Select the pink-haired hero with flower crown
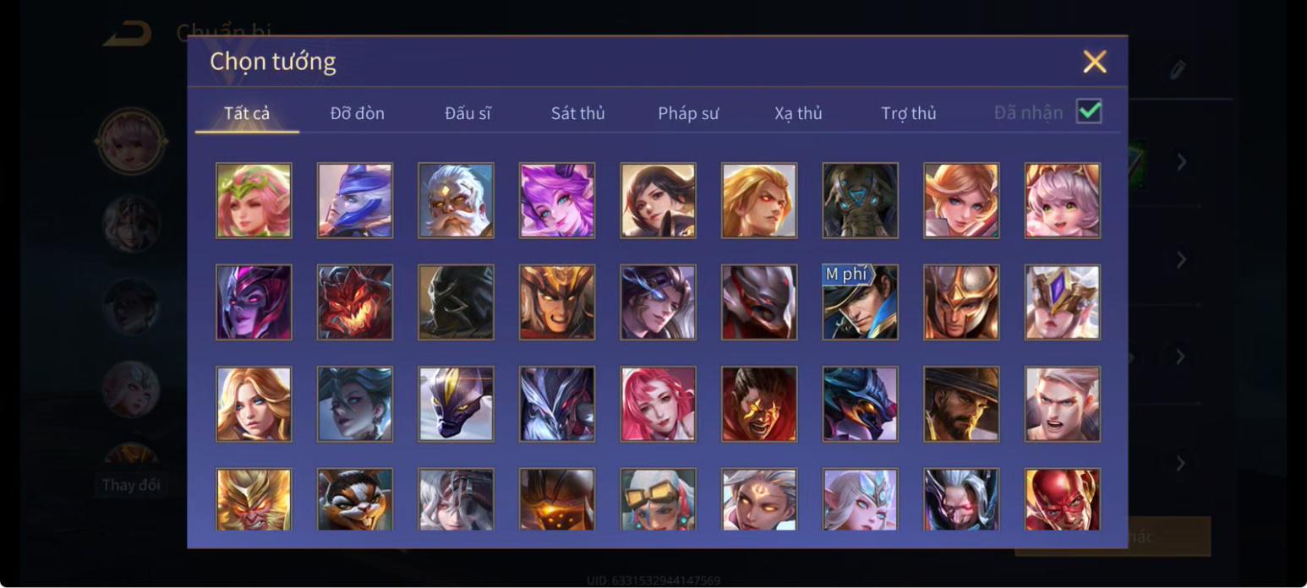The width and height of the screenshot is (1307, 588). (x=254, y=200)
